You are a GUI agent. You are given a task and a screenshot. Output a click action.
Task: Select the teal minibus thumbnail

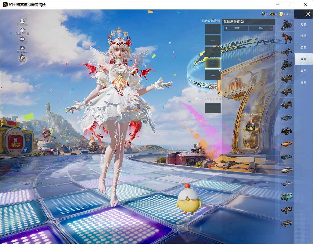click(286, 196)
